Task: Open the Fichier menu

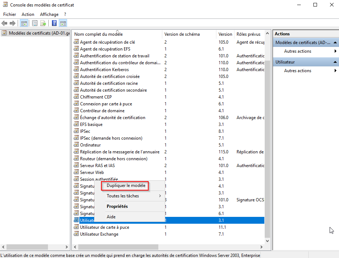Action: (10, 14)
